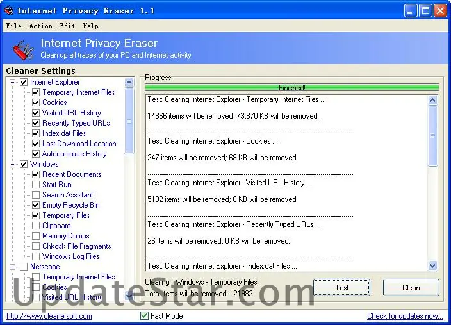Click '14866 items will be removed' log line
The height and width of the screenshot is (325, 451).
point(233,116)
